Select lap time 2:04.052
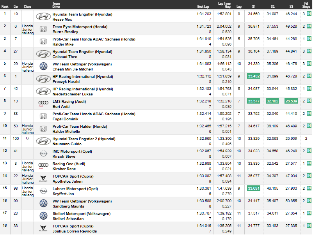Image resolution: width=313 pixels, height=236 pixels. [x=224, y=26]
